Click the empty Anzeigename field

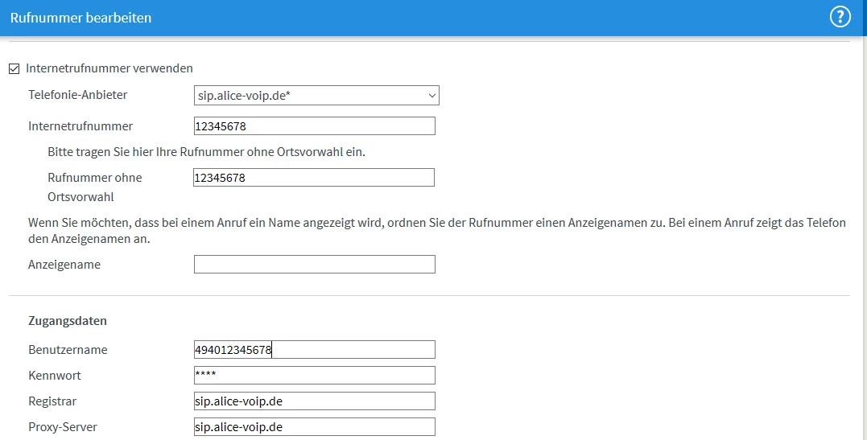coord(315,264)
